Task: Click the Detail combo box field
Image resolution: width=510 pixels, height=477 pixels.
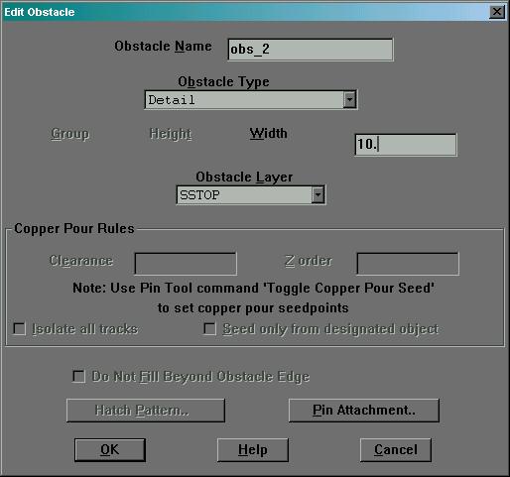Action: pyautogui.click(x=251, y=99)
